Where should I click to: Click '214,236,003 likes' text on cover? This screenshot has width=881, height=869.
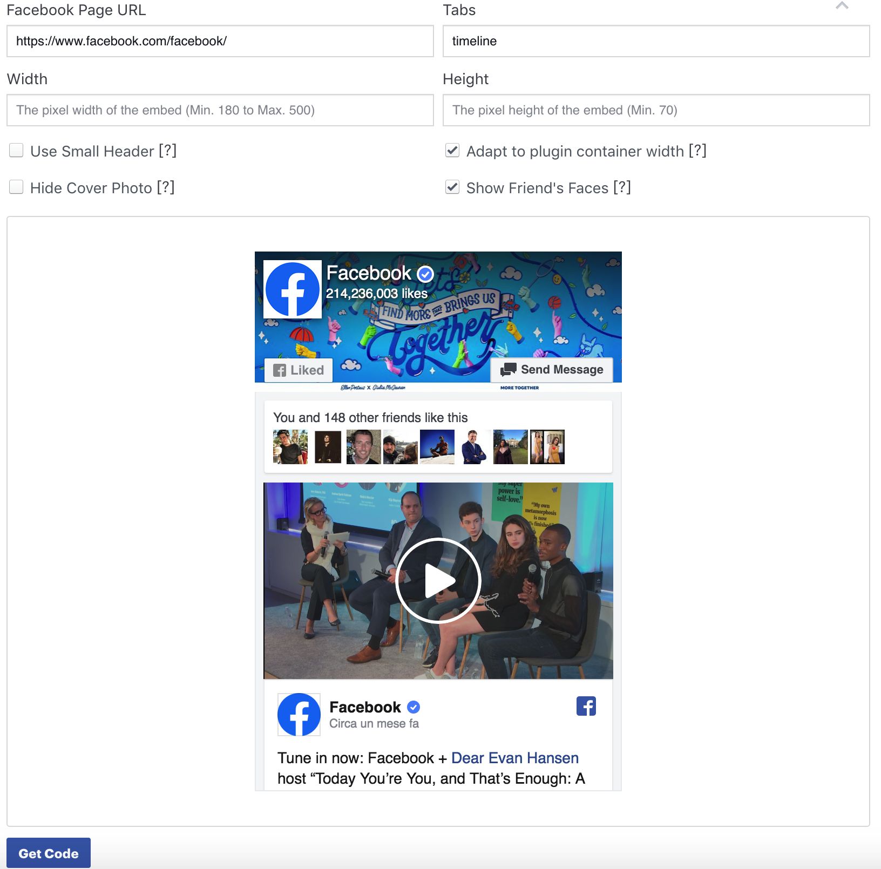tap(377, 294)
